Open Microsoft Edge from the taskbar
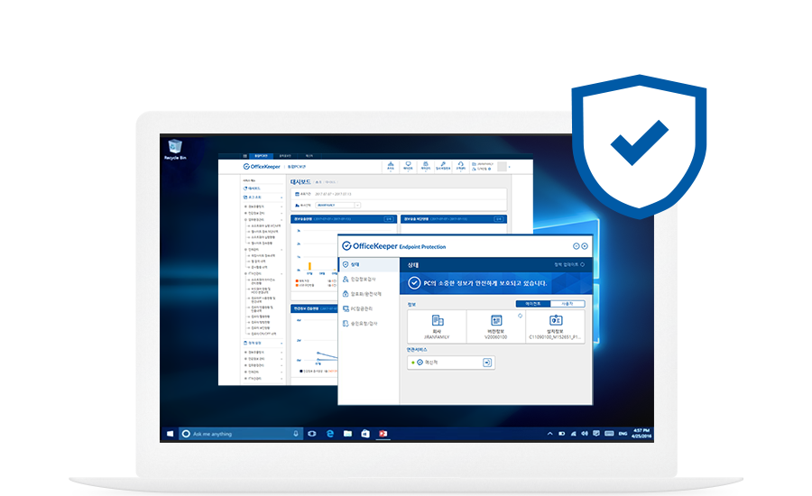The height and width of the screenshot is (496, 812). [331, 434]
